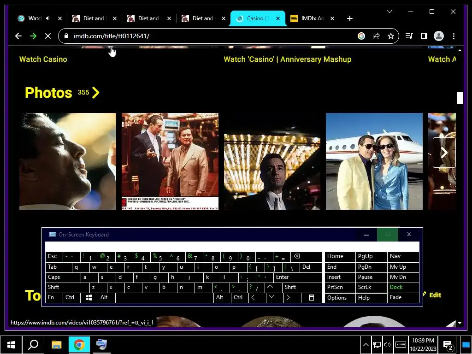
Task: Open the Watch Casino video link
Action: point(43,59)
